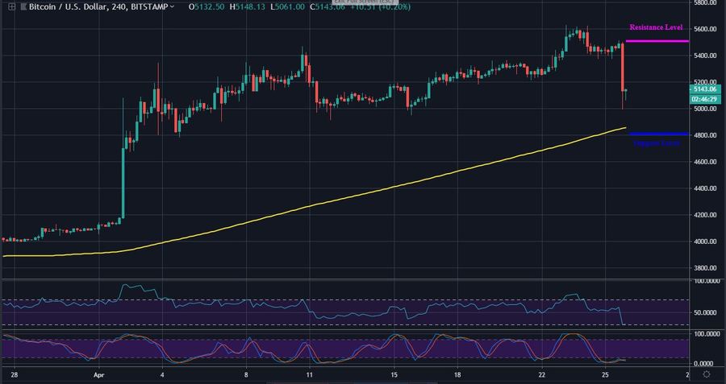
Task: Click the High value H5148.13
Action: click(x=249, y=7)
